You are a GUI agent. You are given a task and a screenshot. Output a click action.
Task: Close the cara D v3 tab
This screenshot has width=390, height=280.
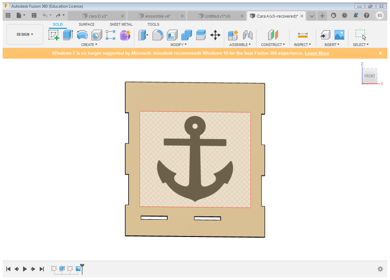(x=123, y=16)
